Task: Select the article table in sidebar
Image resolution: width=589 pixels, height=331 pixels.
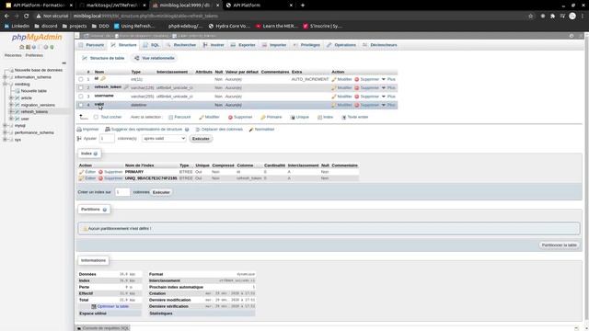Action: pos(27,98)
